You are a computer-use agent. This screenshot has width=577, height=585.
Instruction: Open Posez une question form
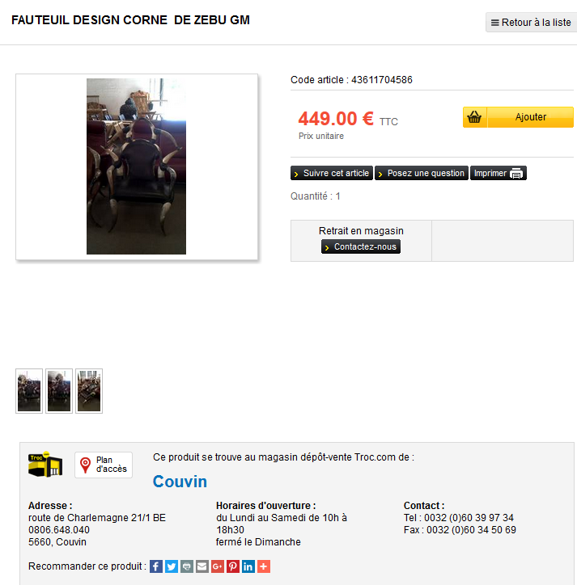[422, 173]
